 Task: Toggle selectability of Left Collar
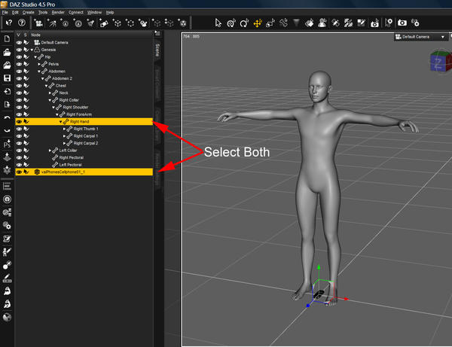pos(26,151)
